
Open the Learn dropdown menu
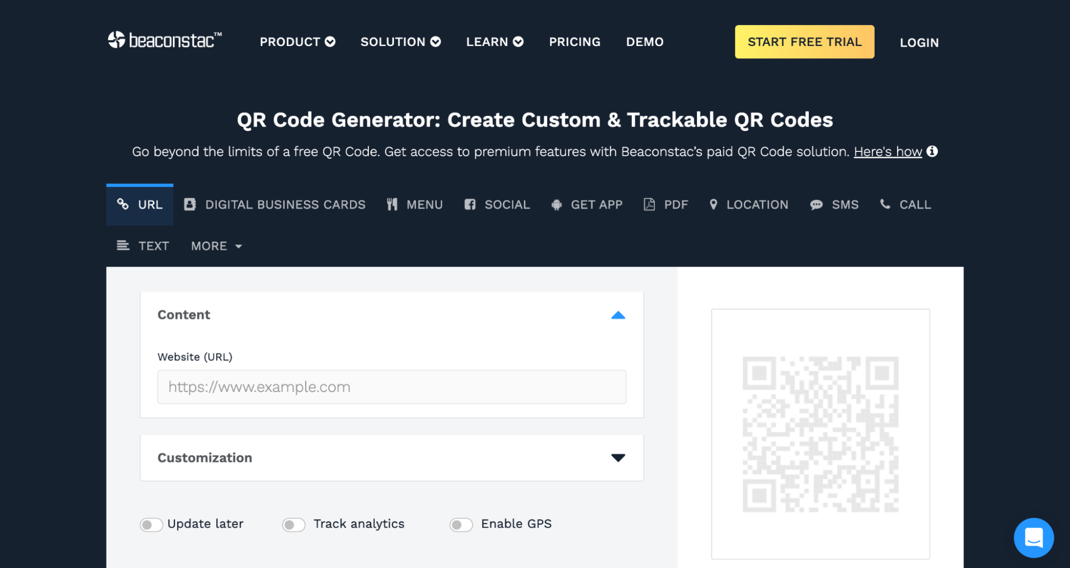click(495, 42)
